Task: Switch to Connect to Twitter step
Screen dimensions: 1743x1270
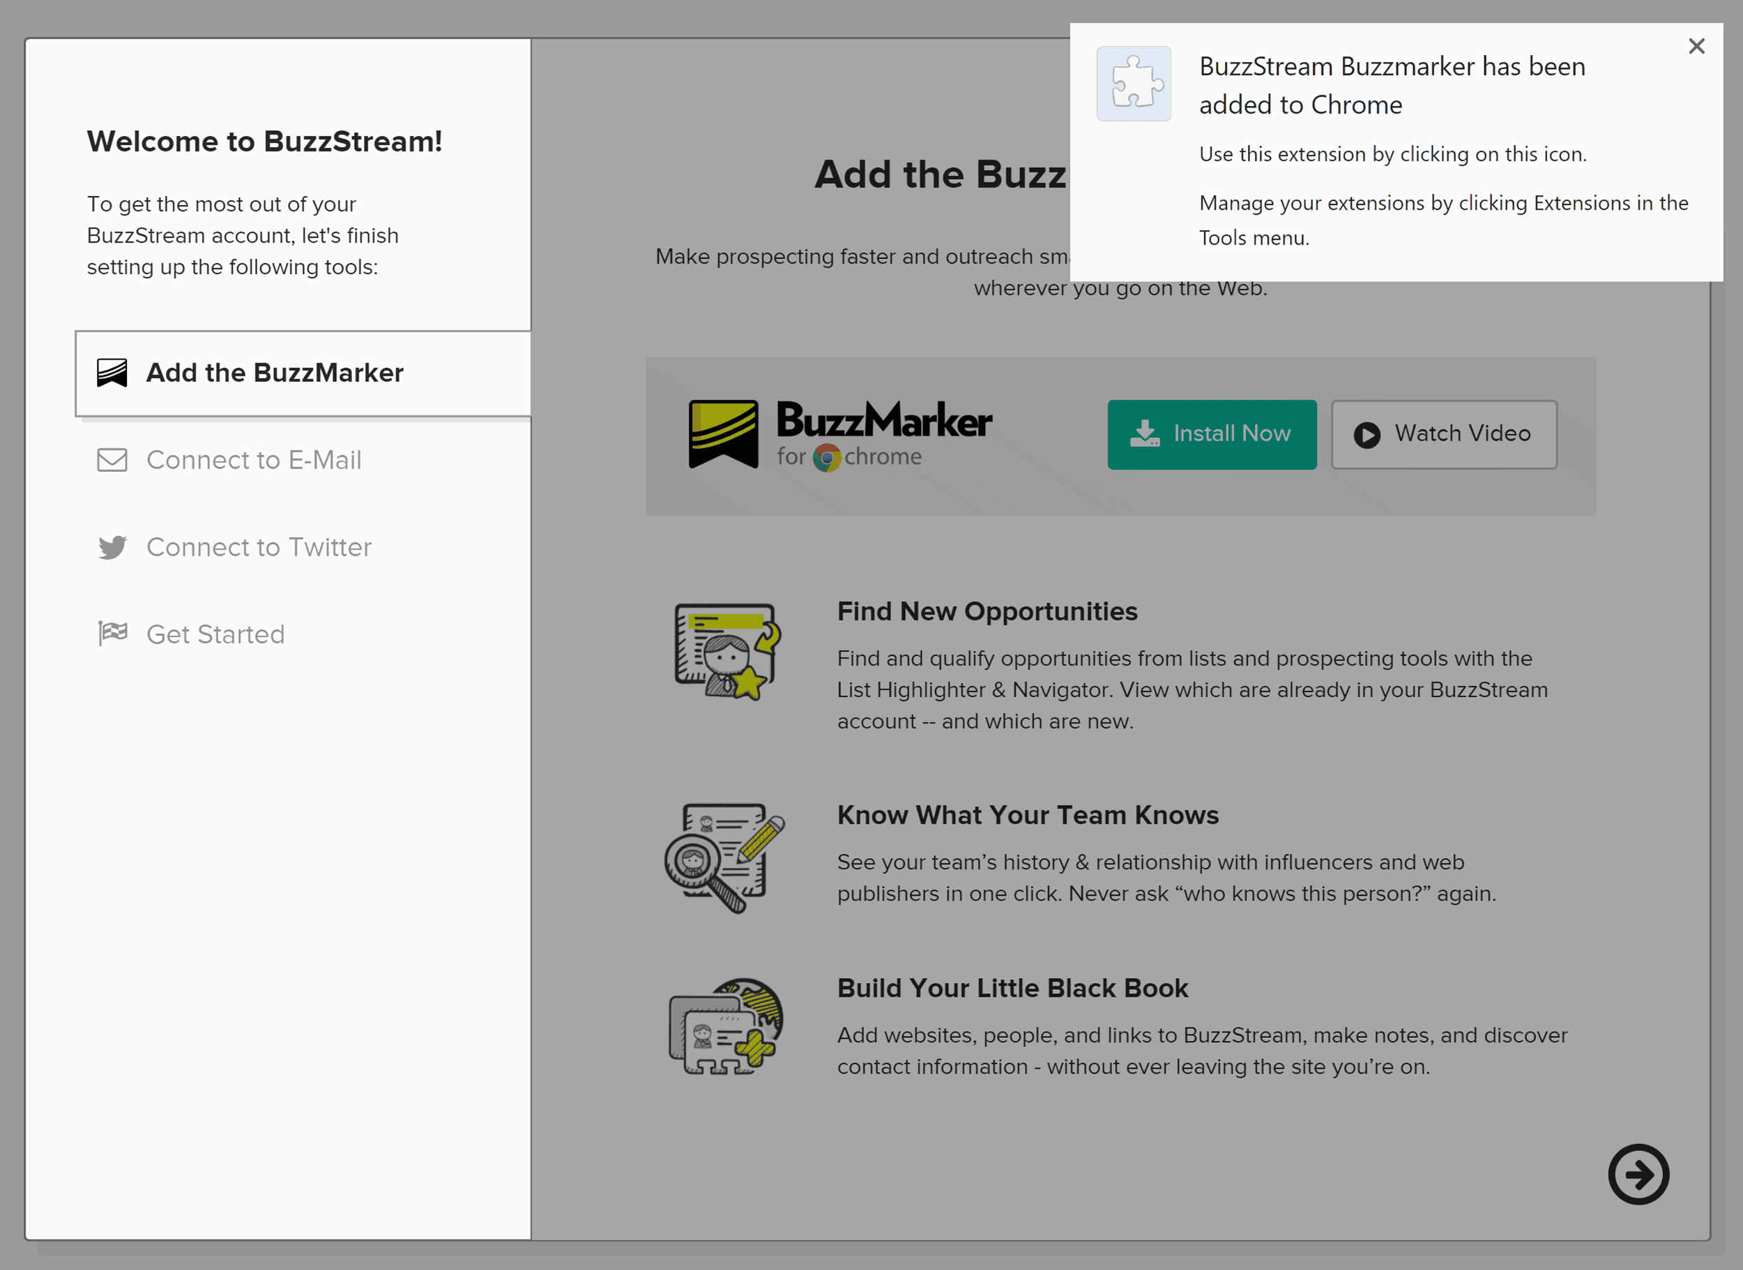Action: (259, 547)
